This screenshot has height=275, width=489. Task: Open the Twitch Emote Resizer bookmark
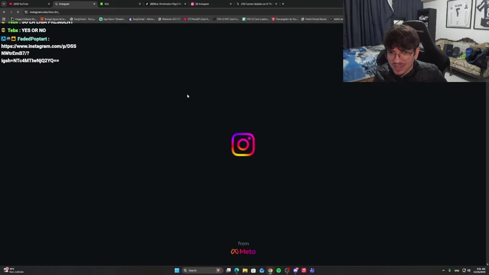point(314,19)
